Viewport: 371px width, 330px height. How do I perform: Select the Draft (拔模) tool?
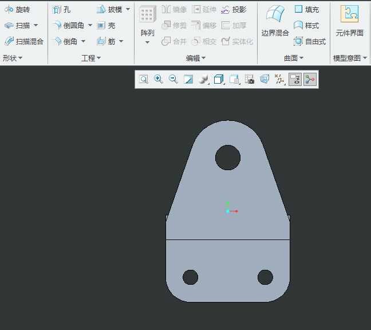(109, 10)
